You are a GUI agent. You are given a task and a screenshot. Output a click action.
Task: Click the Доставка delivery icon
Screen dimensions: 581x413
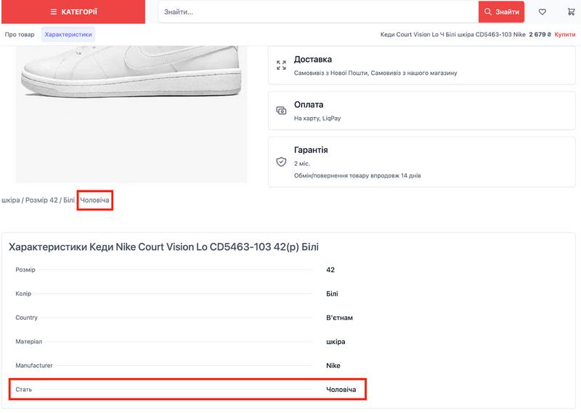(281, 65)
